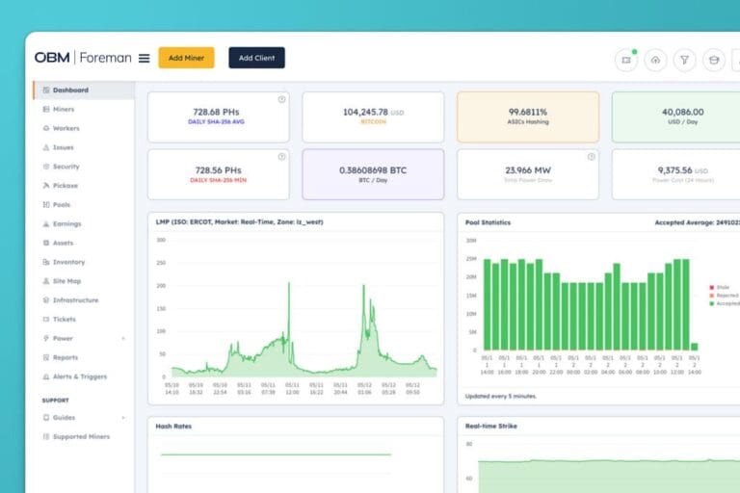The height and width of the screenshot is (493, 740).
Task: Click the BTC / Day stat card
Action: (373, 174)
